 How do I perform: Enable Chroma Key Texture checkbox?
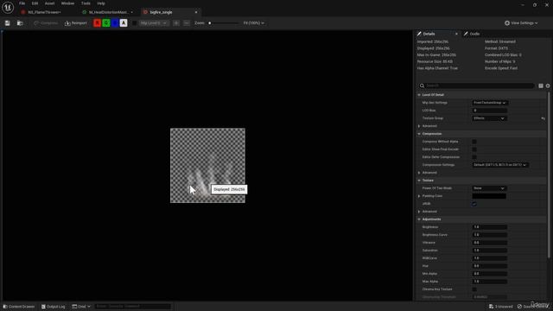pos(474,289)
